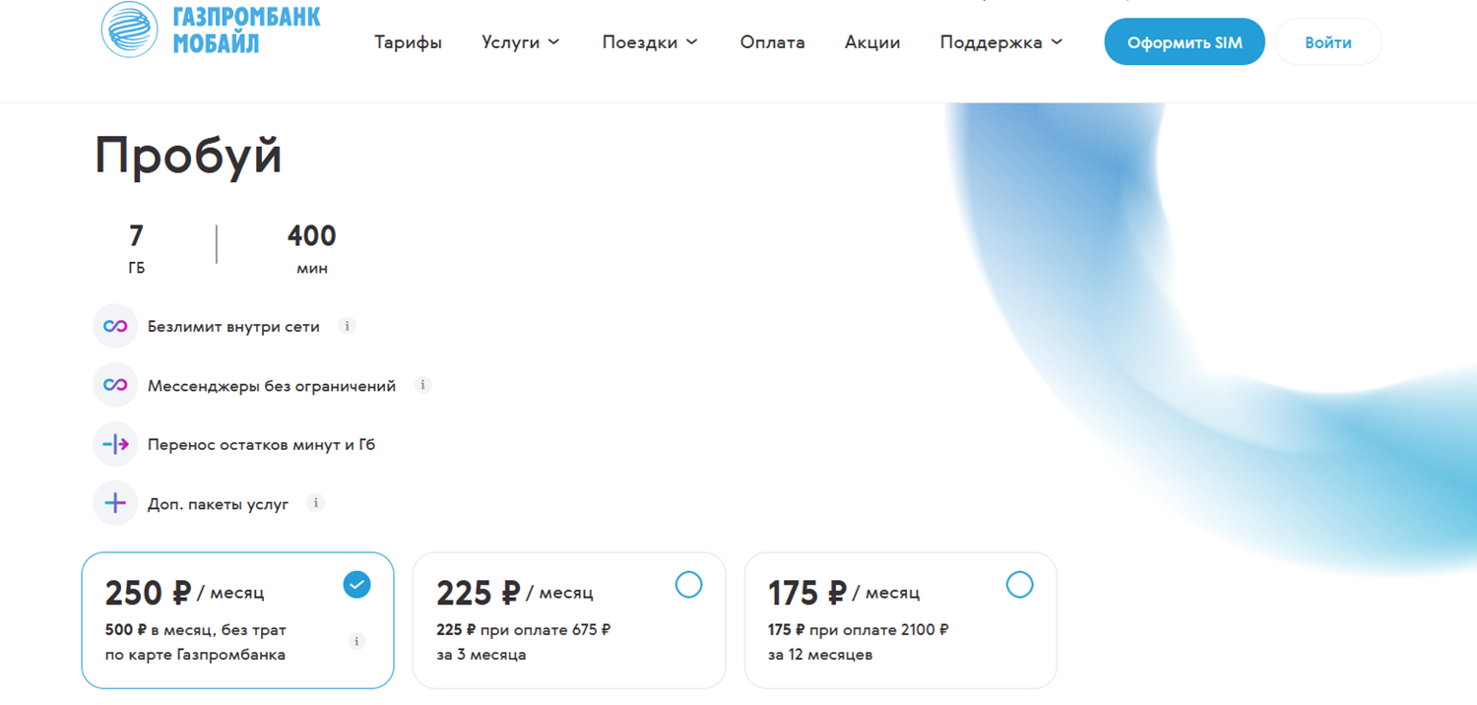
Task: Click the Мессенджеры без ограничений label
Action: [x=272, y=386]
